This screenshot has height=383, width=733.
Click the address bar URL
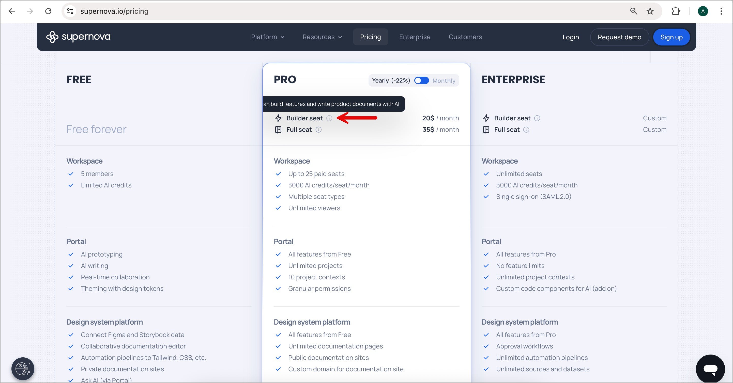click(x=114, y=11)
